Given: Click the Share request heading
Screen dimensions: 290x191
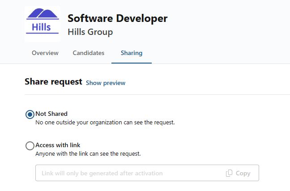Looking at the screenshot, I should [x=53, y=81].
